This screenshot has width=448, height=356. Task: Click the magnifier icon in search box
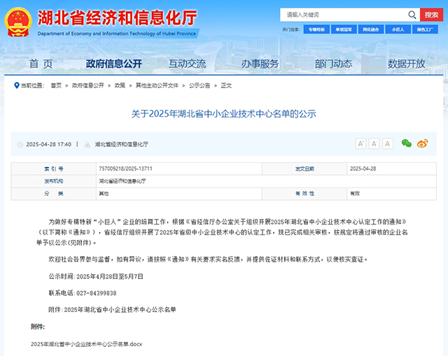click(x=412, y=15)
